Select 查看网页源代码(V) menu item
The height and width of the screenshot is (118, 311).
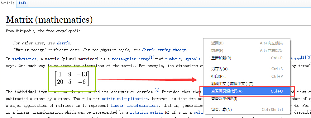click(x=247, y=91)
